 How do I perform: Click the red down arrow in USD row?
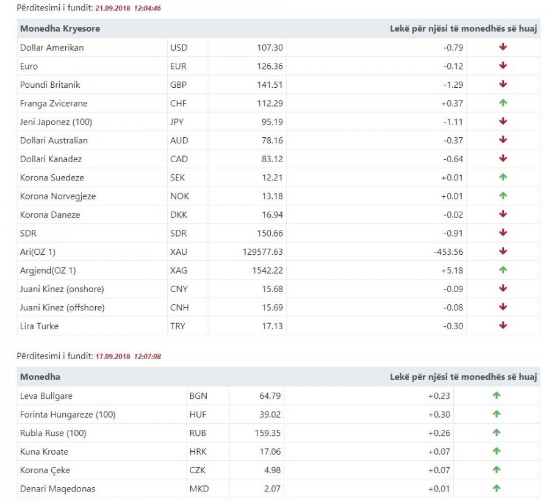point(503,46)
